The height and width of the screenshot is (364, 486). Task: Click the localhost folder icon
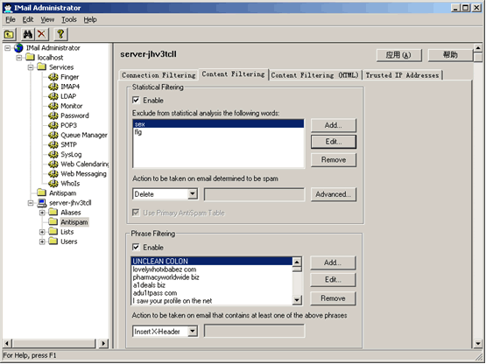coord(30,57)
